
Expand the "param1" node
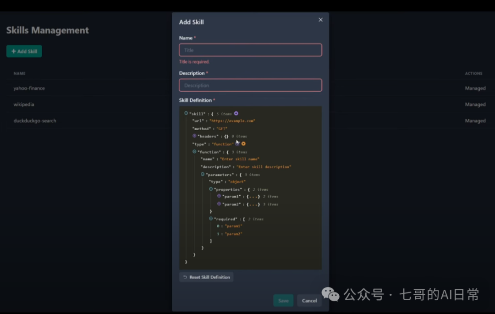[x=219, y=196]
